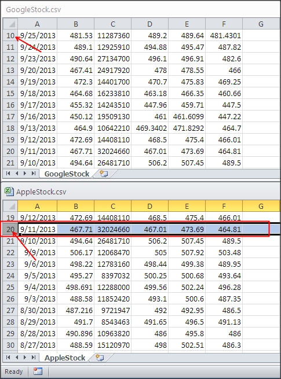Viewport: 281px width, 379px height.
Task: Select row 25 header in AppleStock window
Action: (10, 287)
